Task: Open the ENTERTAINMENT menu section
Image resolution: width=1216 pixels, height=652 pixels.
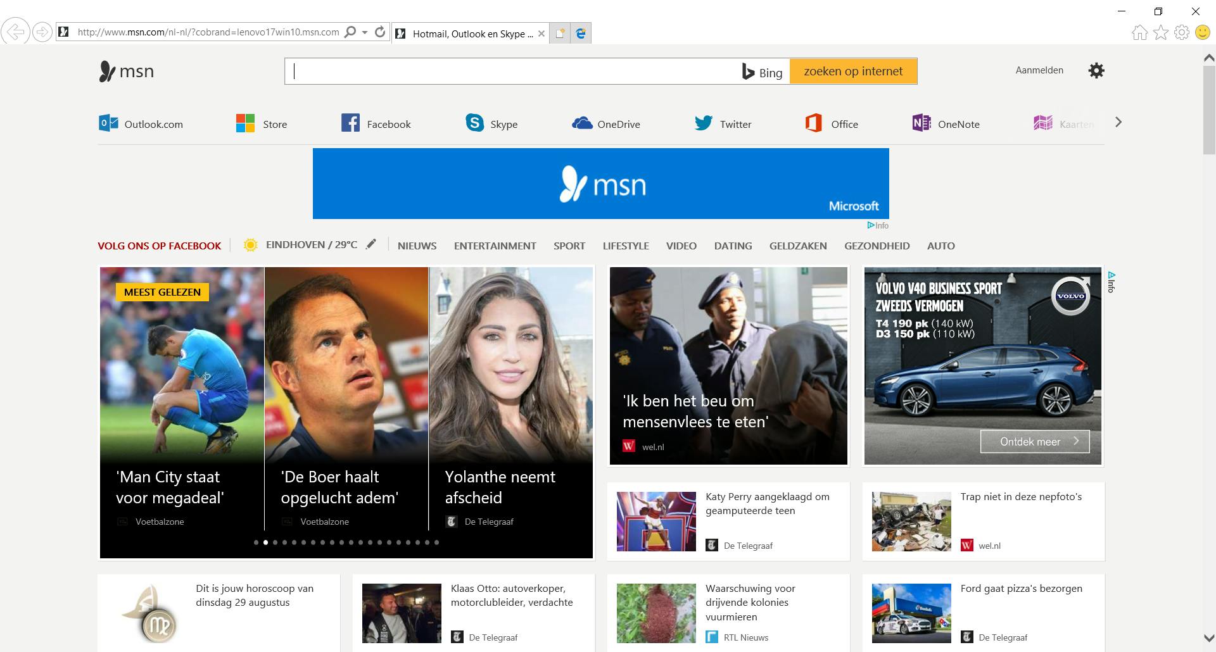Action: (x=495, y=246)
